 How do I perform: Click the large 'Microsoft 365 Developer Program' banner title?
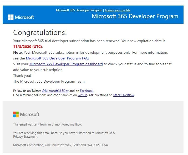tap(135, 16)
